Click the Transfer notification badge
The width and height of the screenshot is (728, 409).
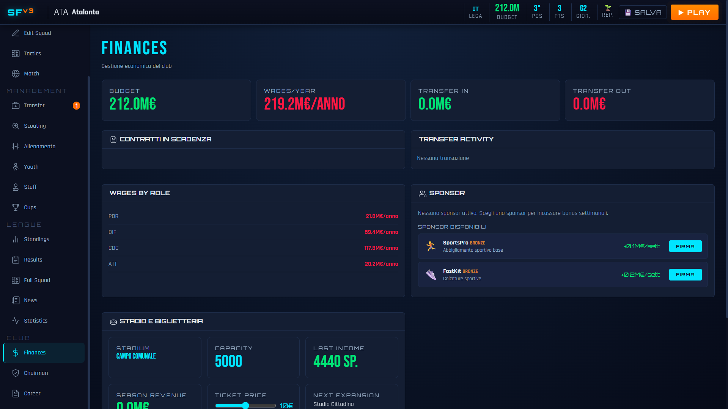click(x=76, y=106)
